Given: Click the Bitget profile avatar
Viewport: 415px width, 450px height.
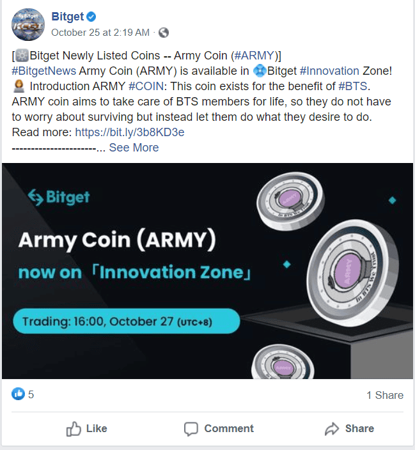Looking at the screenshot, I should pos(28,25).
